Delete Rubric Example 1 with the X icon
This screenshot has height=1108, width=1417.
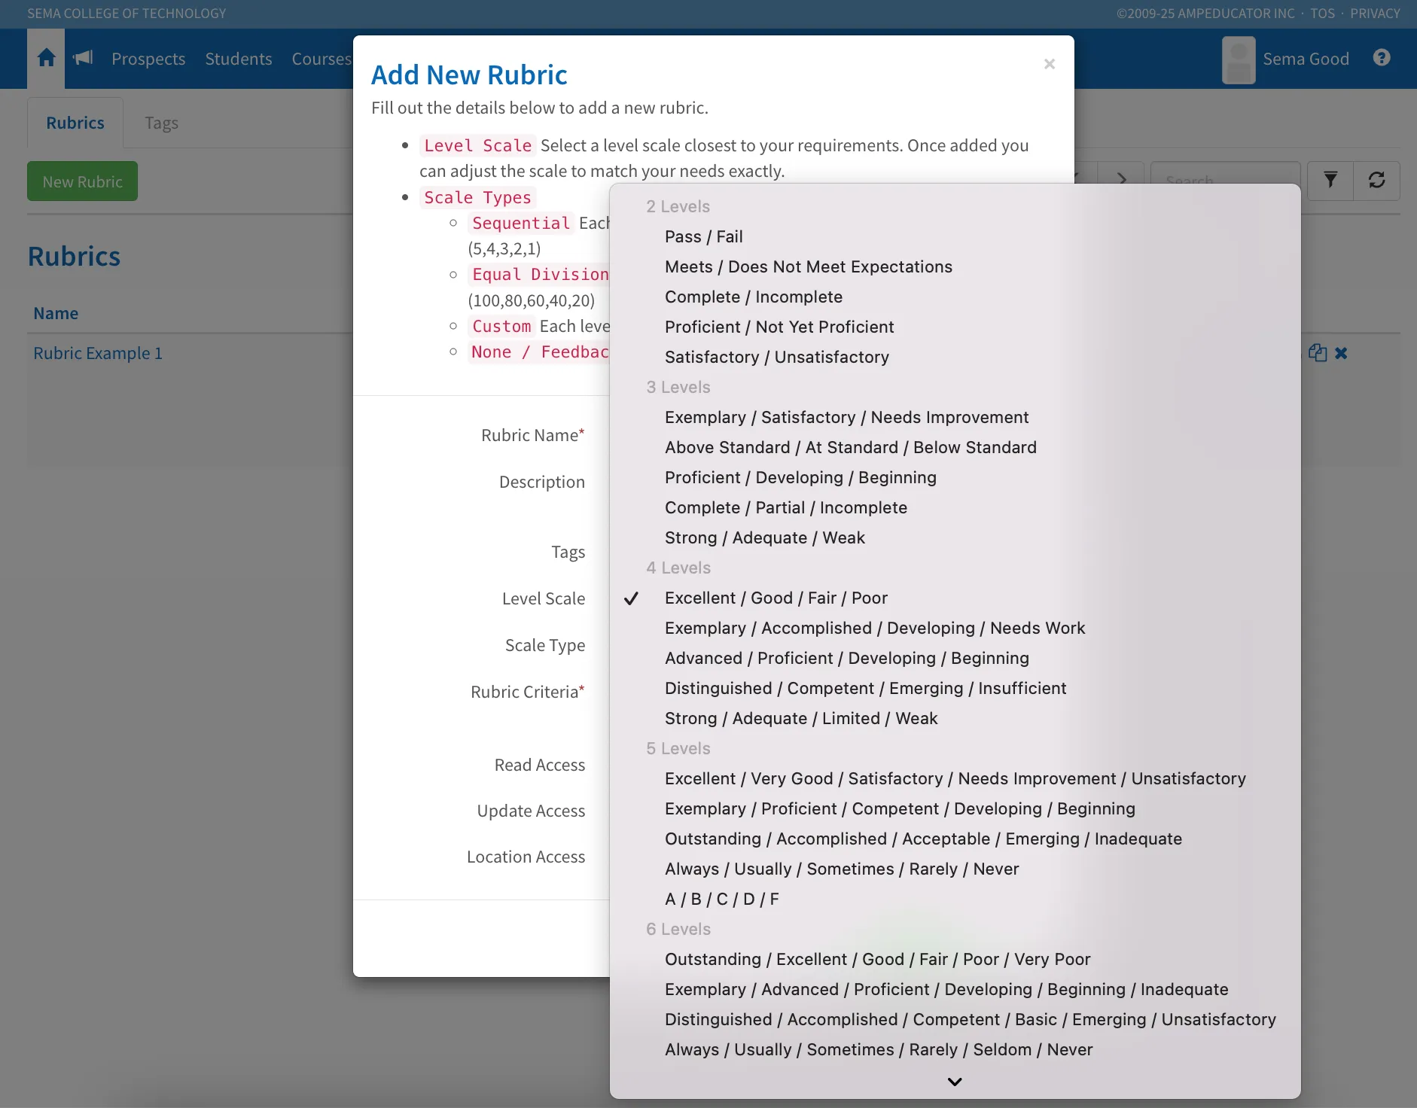1341,352
